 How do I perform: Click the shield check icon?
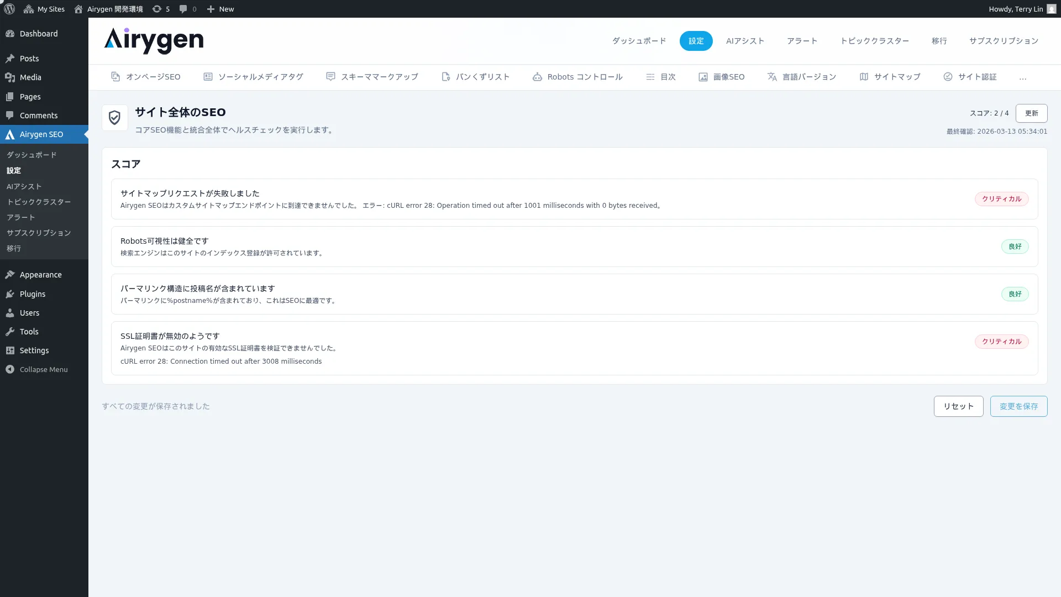point(115,118)
